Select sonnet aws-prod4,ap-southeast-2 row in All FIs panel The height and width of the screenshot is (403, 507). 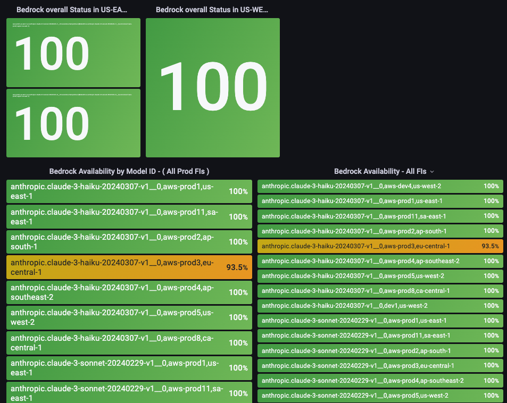(380, 381)
